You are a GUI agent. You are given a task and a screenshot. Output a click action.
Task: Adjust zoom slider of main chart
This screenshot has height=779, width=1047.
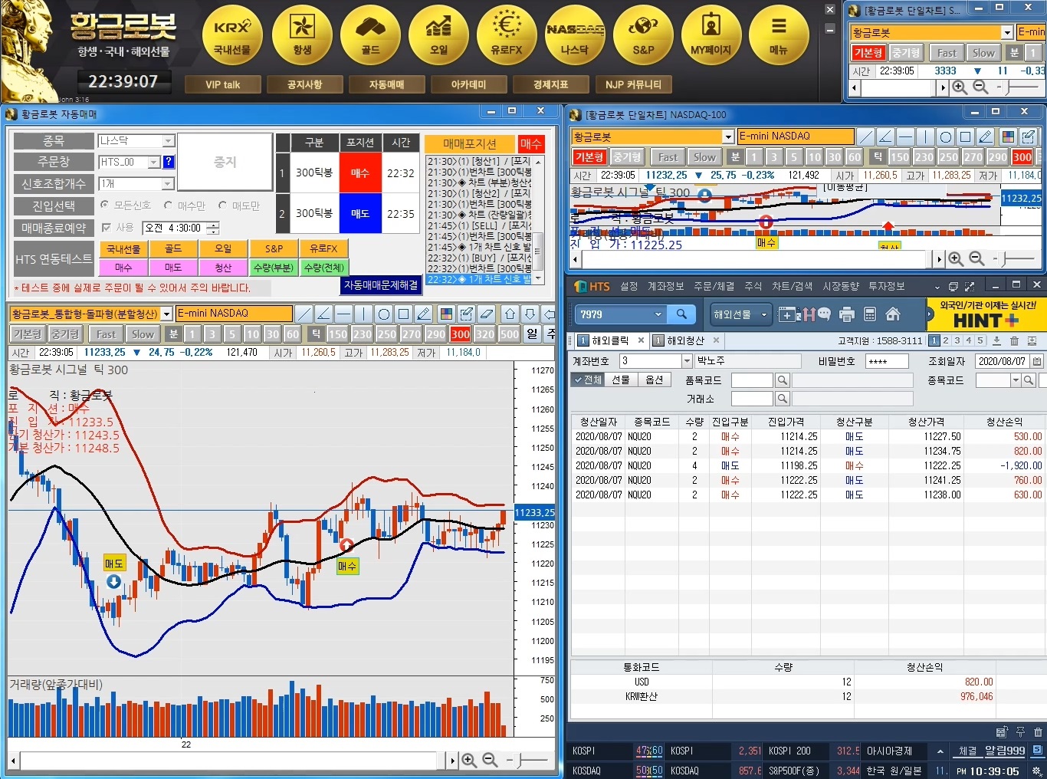coord(520,760)
